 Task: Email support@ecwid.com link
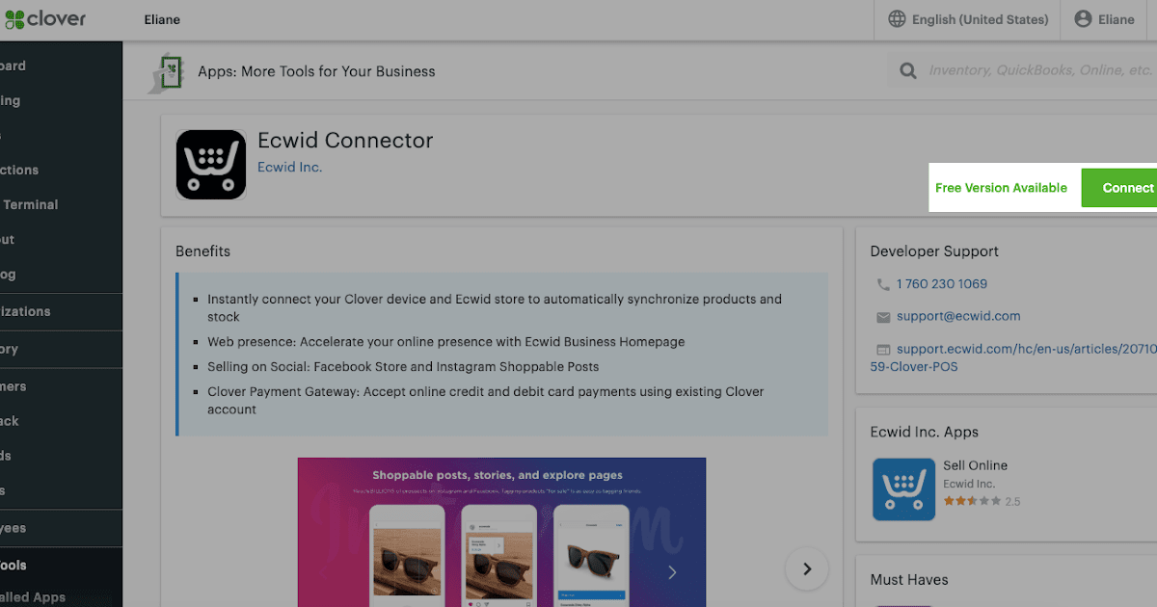click(957, 316)
